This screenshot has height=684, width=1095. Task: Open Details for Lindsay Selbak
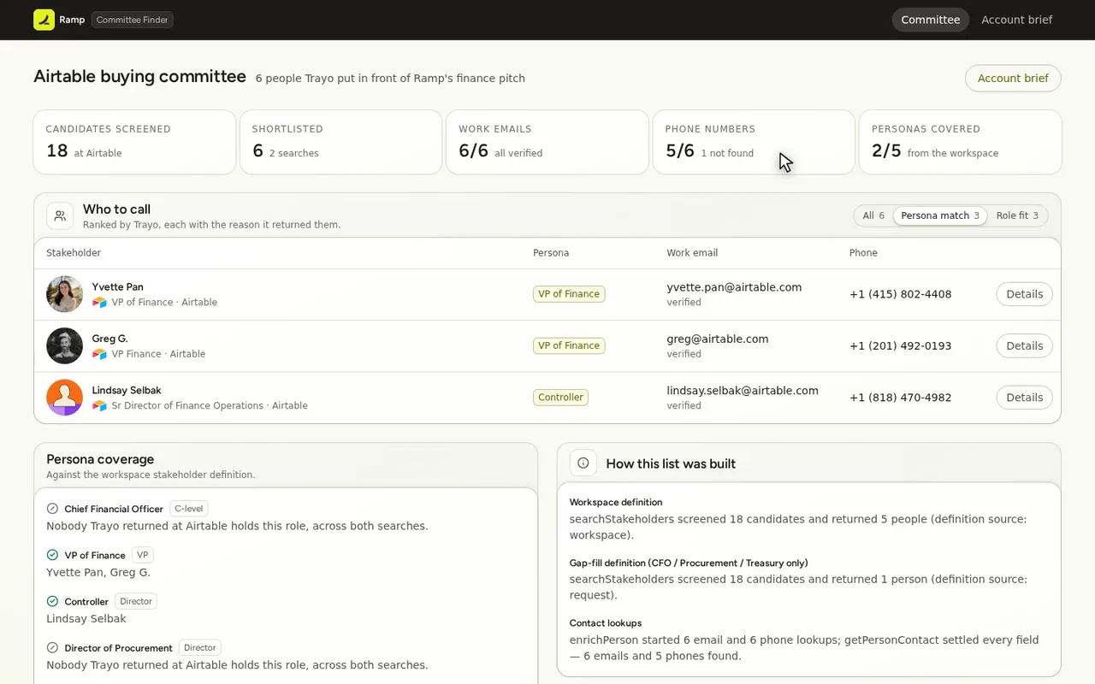click(1024, 398)
